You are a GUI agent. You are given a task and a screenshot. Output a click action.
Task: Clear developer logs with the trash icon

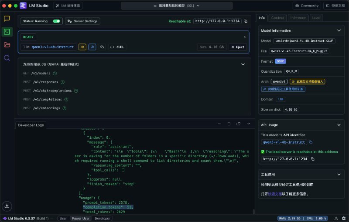point(228,124)
